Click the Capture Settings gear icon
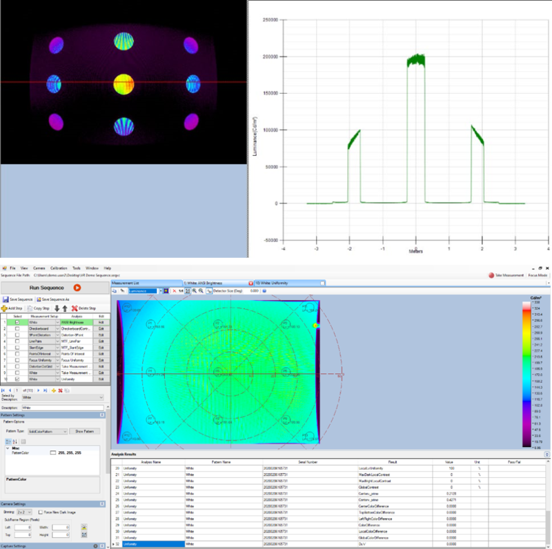 tap(95, 546)
